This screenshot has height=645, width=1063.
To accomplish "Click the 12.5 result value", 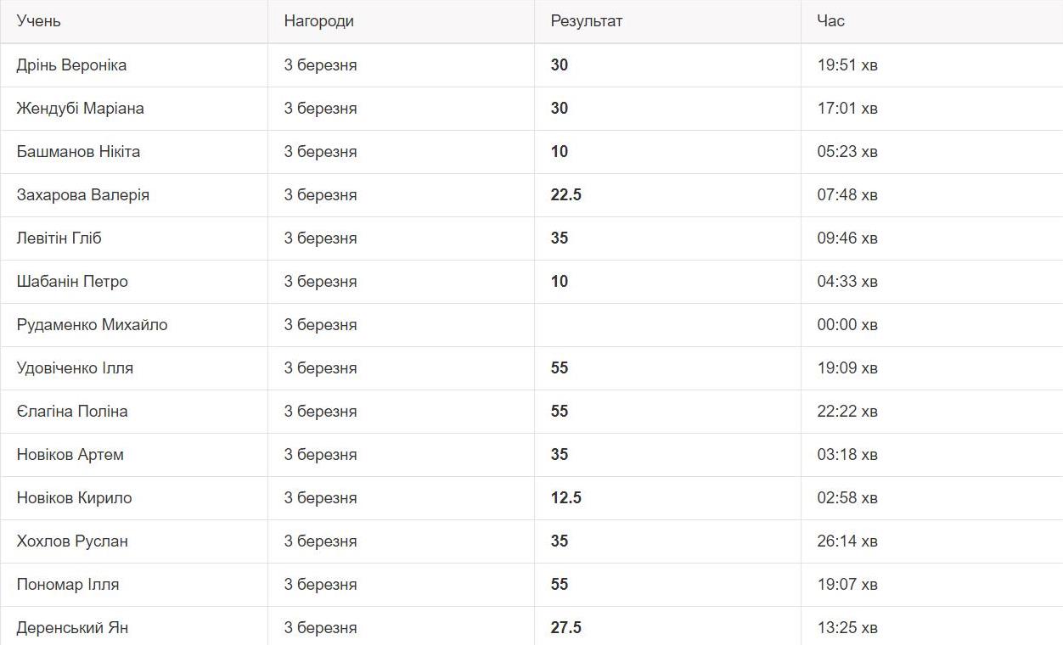I will point(565,498).
